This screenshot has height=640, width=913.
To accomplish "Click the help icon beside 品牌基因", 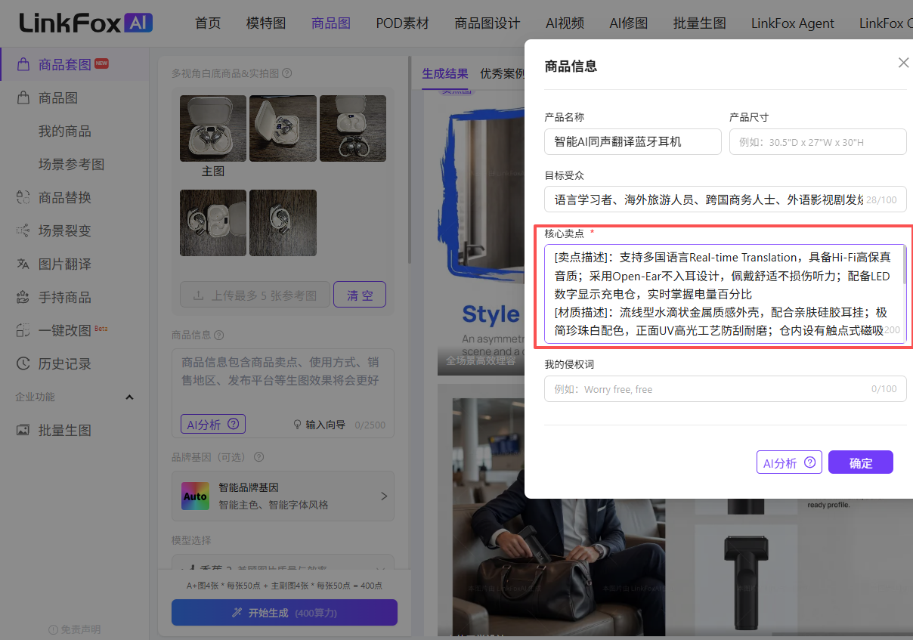I will click(x=259, y=457).
